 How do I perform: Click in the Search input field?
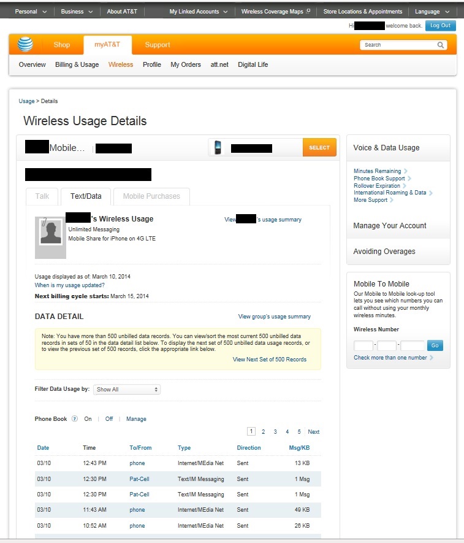point(398,45)
